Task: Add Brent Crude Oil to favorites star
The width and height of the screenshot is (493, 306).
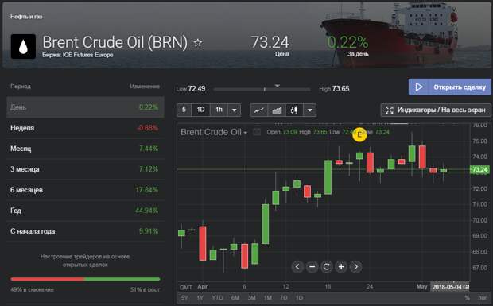Action: coord(198,42)
